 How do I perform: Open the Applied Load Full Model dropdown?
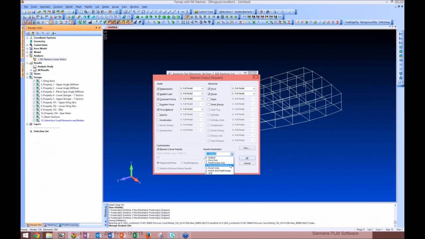pos(192,94)
